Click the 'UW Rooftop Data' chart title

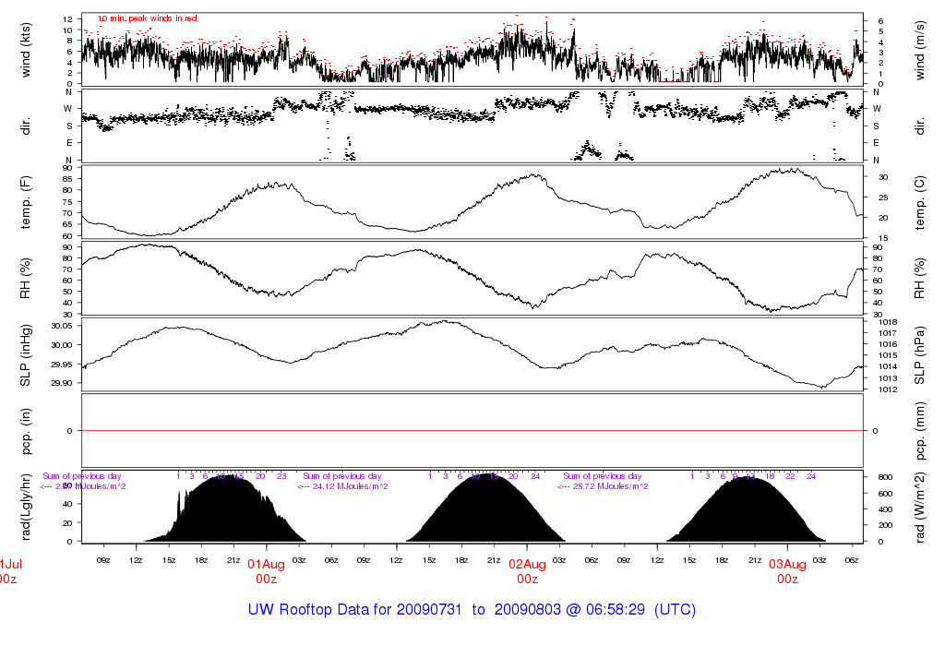click(472, 610)
